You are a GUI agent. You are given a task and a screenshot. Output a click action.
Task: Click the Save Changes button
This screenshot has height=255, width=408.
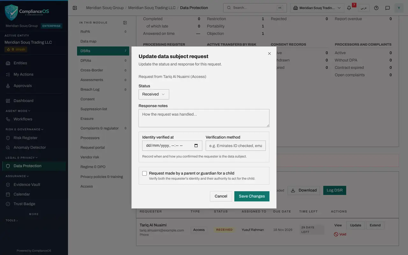coord(252,196)
